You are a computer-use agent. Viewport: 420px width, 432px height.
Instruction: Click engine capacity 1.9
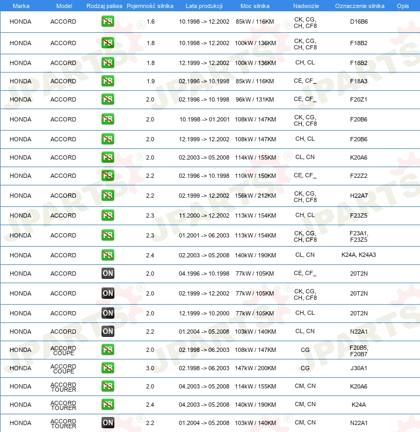[x=150, y=81]
